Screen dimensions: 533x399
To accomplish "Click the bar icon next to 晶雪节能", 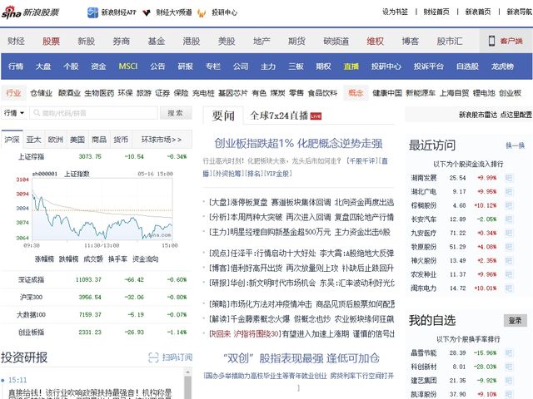I will pos(509,352).
